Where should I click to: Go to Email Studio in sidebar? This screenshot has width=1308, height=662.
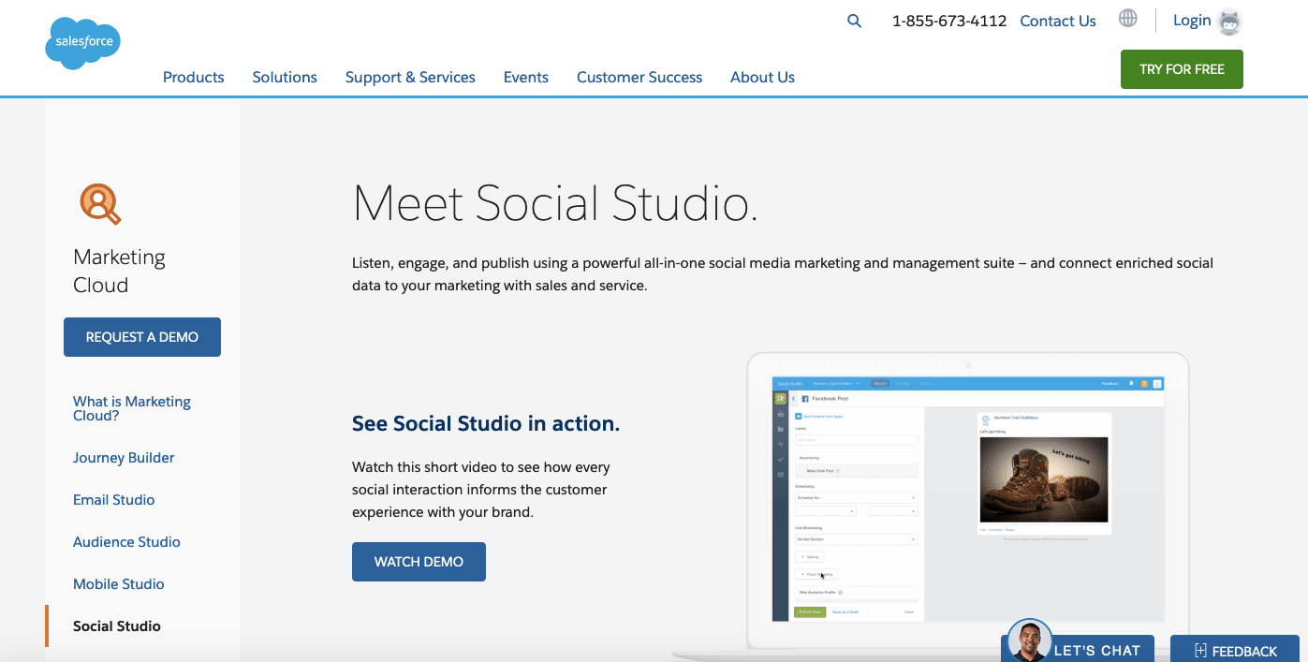point(114,500)
